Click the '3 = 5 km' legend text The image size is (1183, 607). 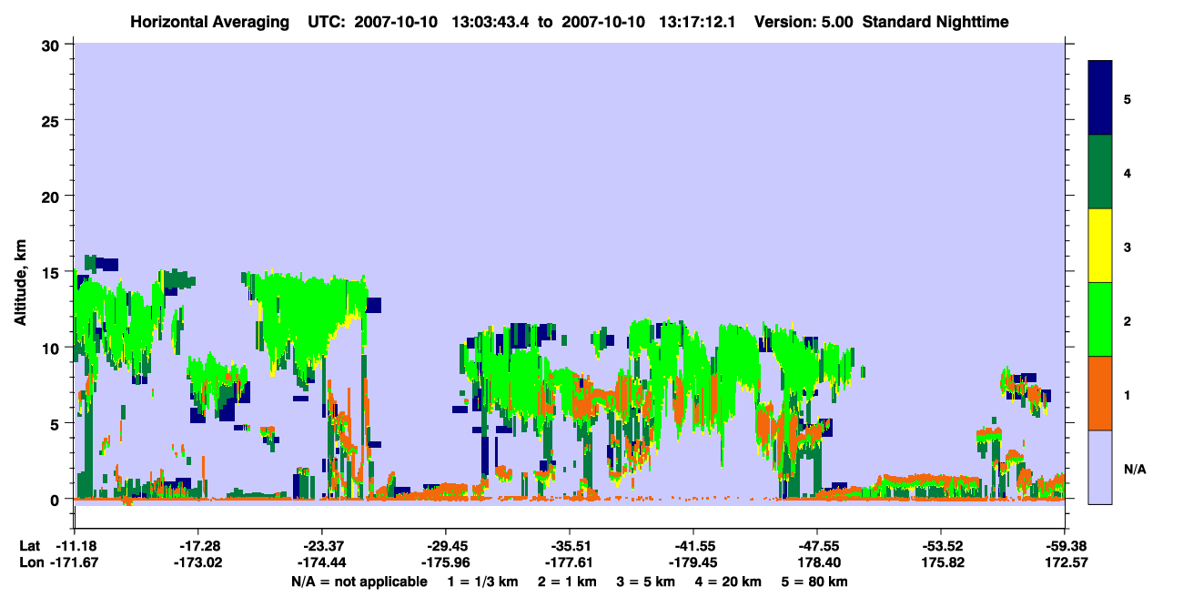(645, 582)
